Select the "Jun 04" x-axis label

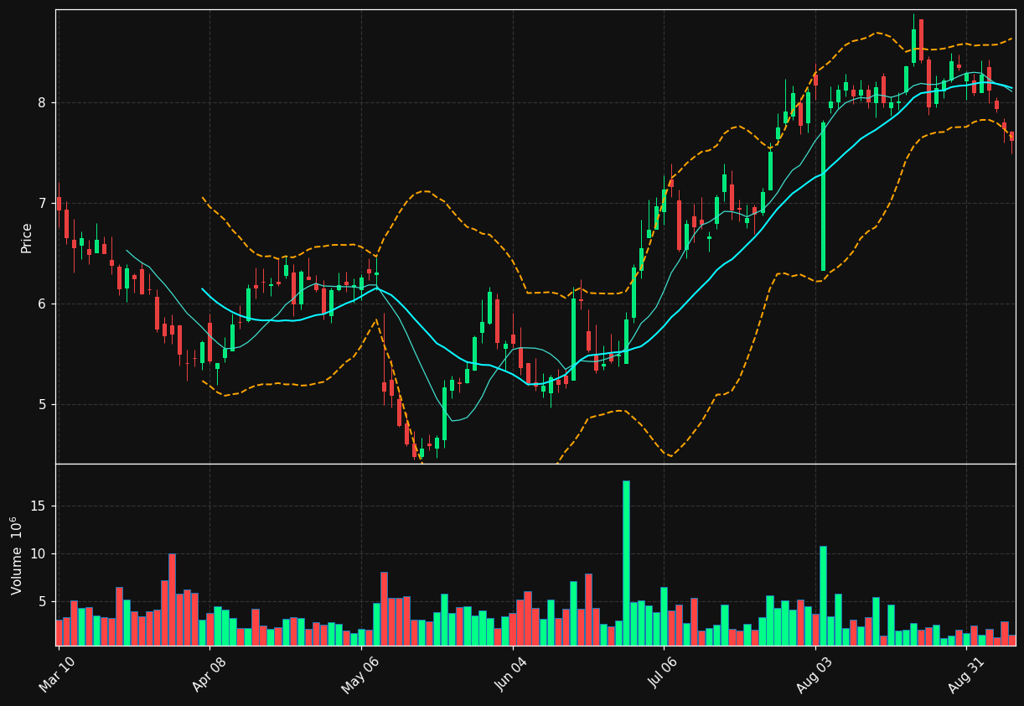coord(512,673)
